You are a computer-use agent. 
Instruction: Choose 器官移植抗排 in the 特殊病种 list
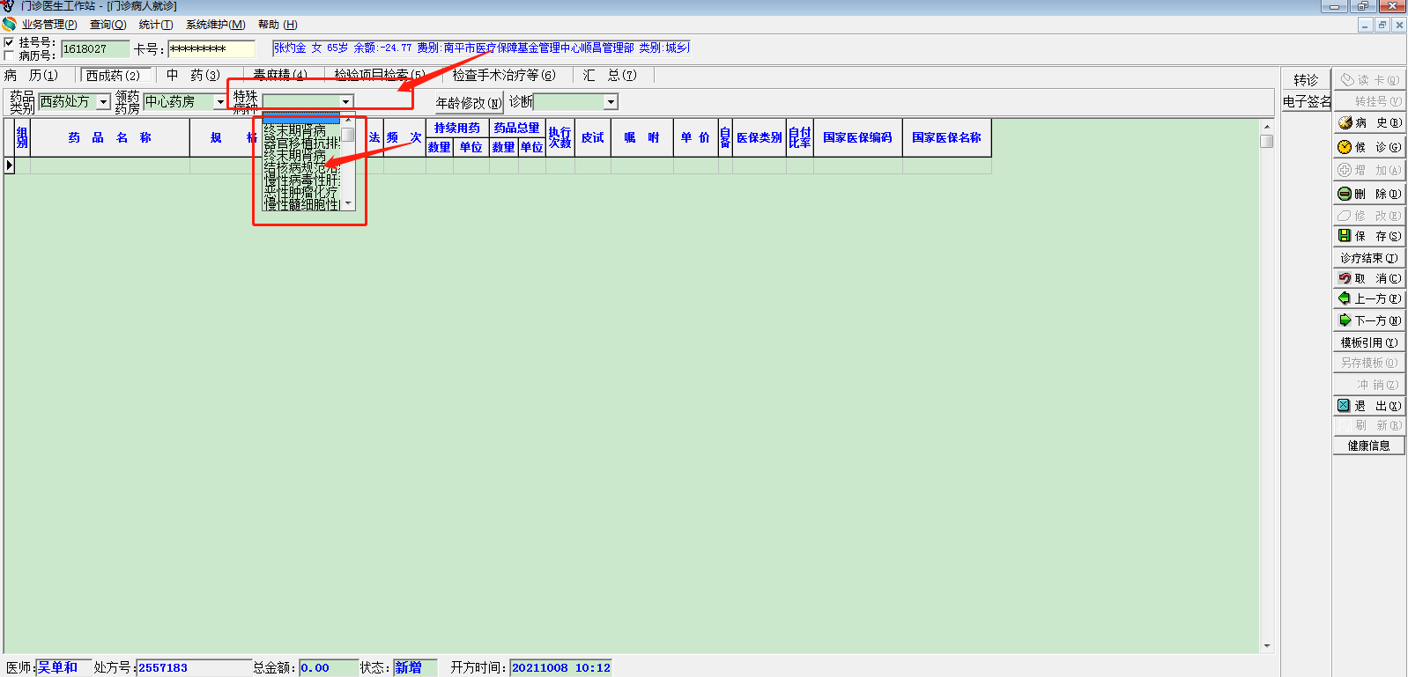[x=301, y=143]
